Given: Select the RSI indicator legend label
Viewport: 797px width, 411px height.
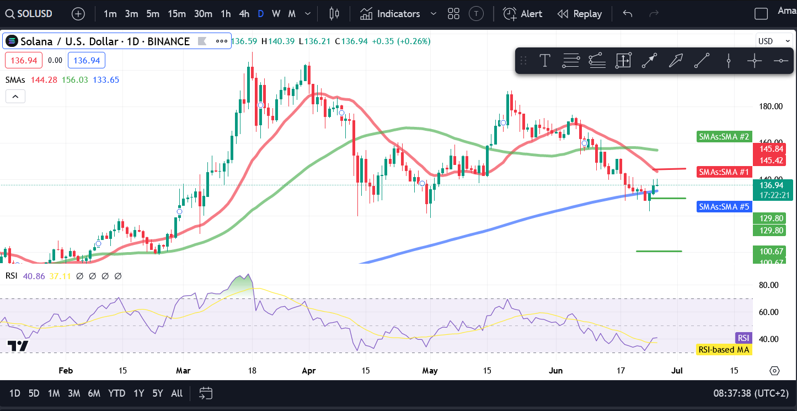Looking at the screenshot, I should 11,276.
